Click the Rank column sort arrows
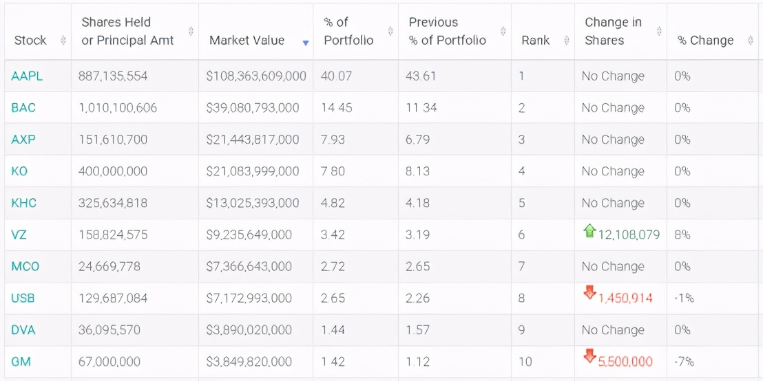763x381 pixels. (567, 41)
